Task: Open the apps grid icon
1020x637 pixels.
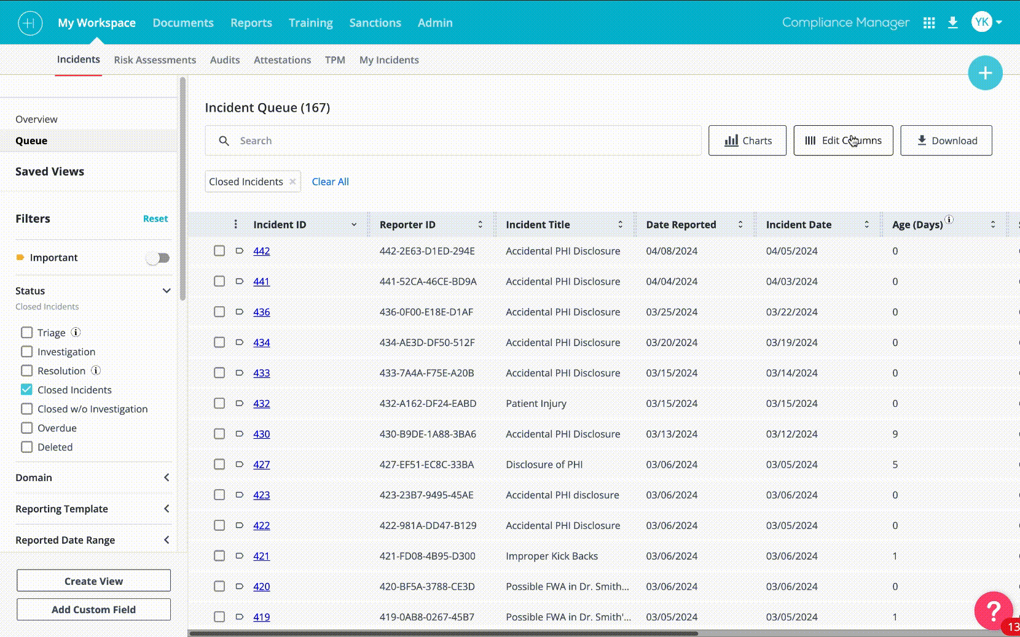Action: point(929,23)
